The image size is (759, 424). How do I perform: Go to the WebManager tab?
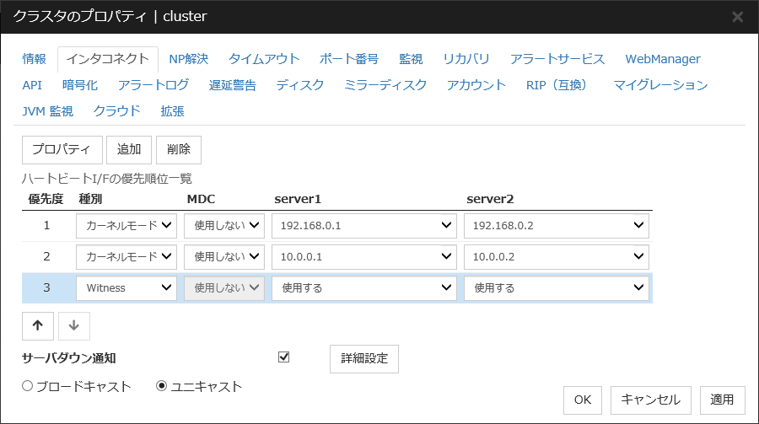tap(662, 59)
